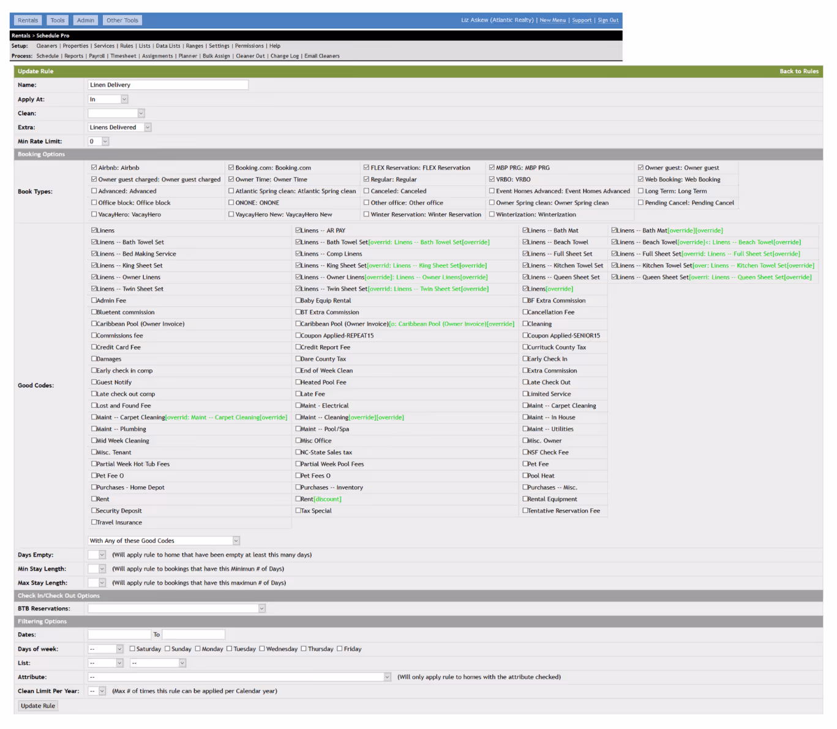Uncheck FLEX Reservation book type
The height and width of the screenshot is (729, 837).
click(x=366, y=168)
